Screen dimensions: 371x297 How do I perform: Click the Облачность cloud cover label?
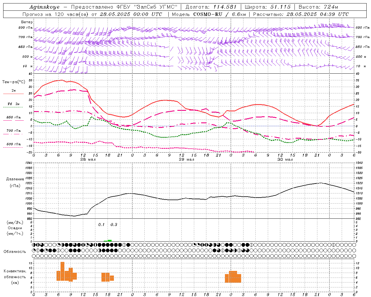(15, 252)
